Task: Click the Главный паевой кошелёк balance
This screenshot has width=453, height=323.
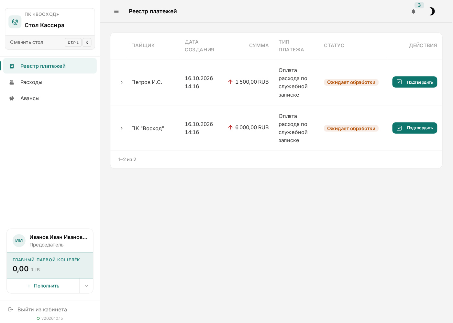Action: [50, 265]
